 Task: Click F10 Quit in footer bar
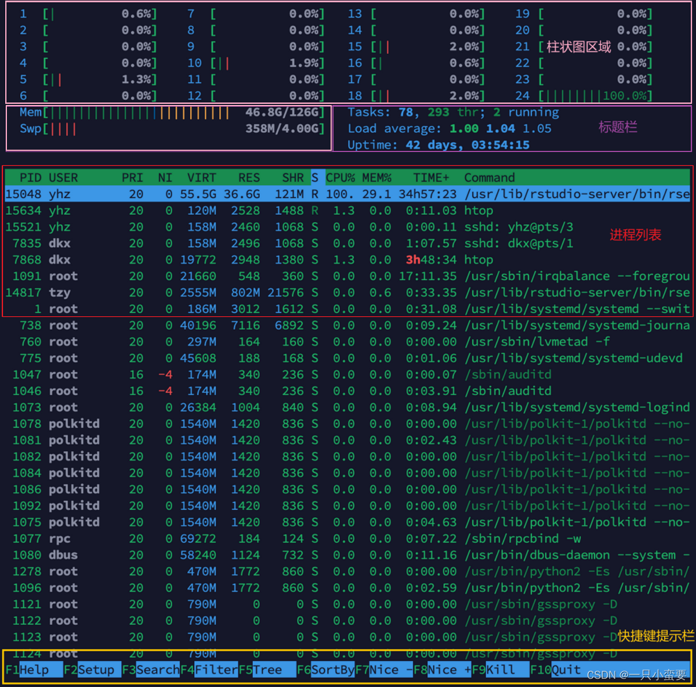[x=556, y=670]
